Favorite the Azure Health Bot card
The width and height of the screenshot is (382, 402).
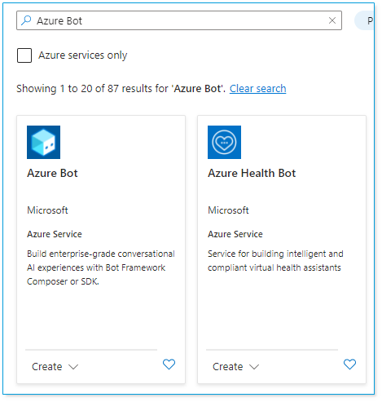pyautogui.click(x=349, y=364)
